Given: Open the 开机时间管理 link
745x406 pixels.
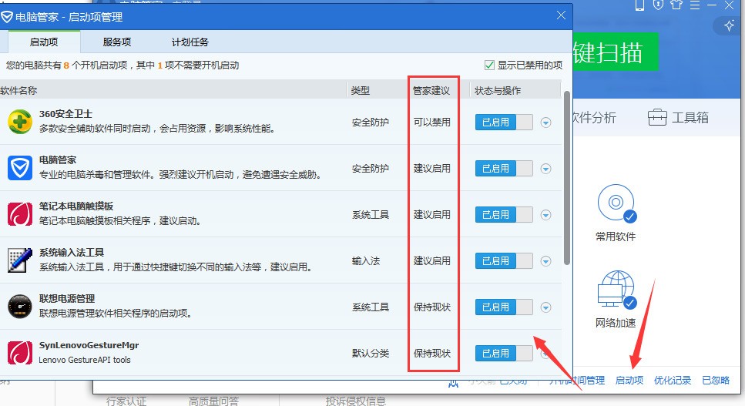Looking at the screenshot, I should click(x=577, y=381).
